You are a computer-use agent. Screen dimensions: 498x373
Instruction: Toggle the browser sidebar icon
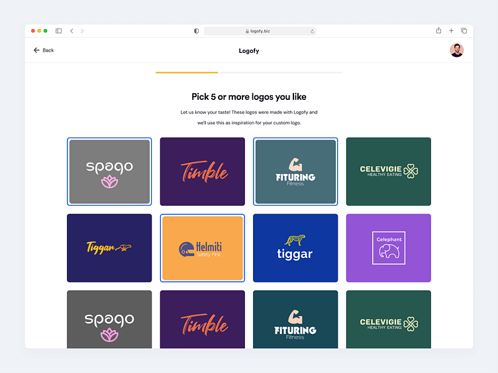coord(58,31)
